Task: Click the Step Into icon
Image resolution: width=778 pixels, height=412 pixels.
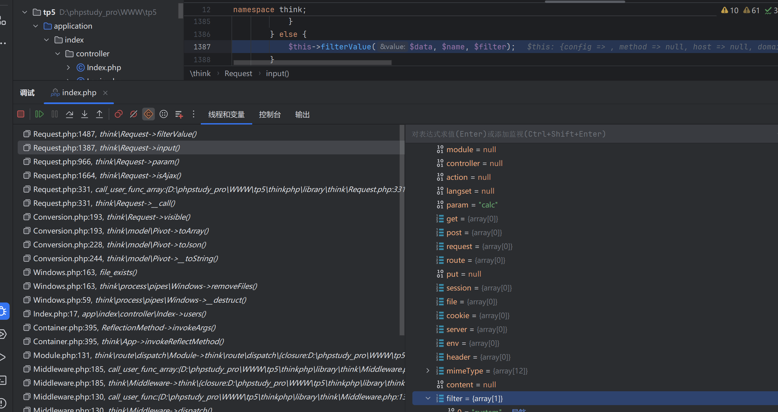Action: [85, 114]
